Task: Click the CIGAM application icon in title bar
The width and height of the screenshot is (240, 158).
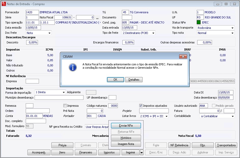Action: point(4,4)
